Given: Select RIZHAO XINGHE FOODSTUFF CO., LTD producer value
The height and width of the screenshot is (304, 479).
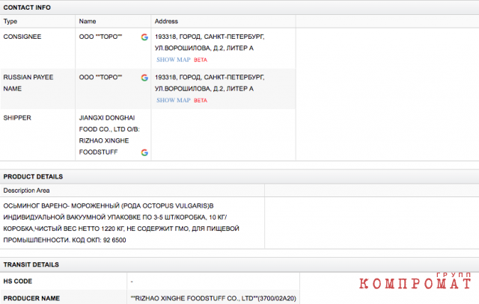Looking at the screenshot, I should point(213,298).
